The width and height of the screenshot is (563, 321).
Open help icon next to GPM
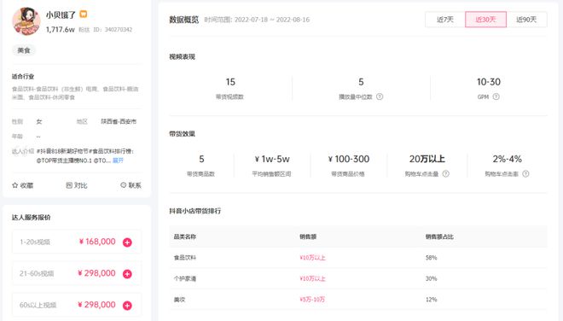(496, 96)
